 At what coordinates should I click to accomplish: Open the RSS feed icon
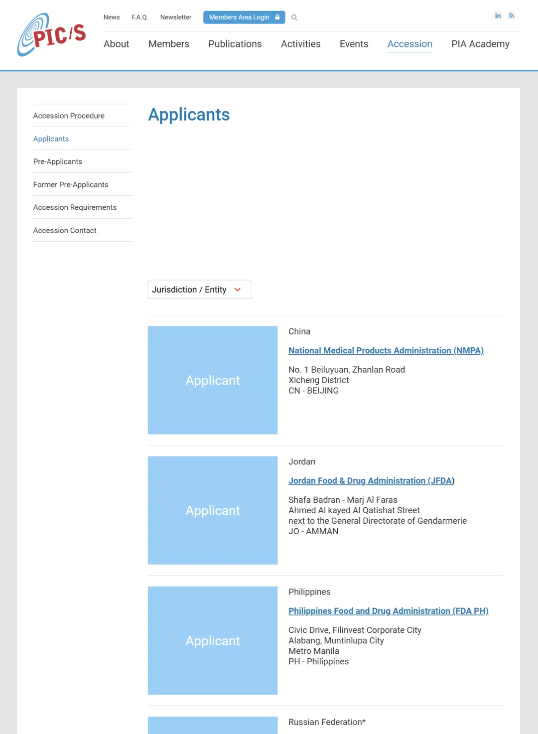click(511, 16)
